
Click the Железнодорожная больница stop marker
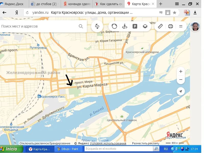(x=11, y=124)
